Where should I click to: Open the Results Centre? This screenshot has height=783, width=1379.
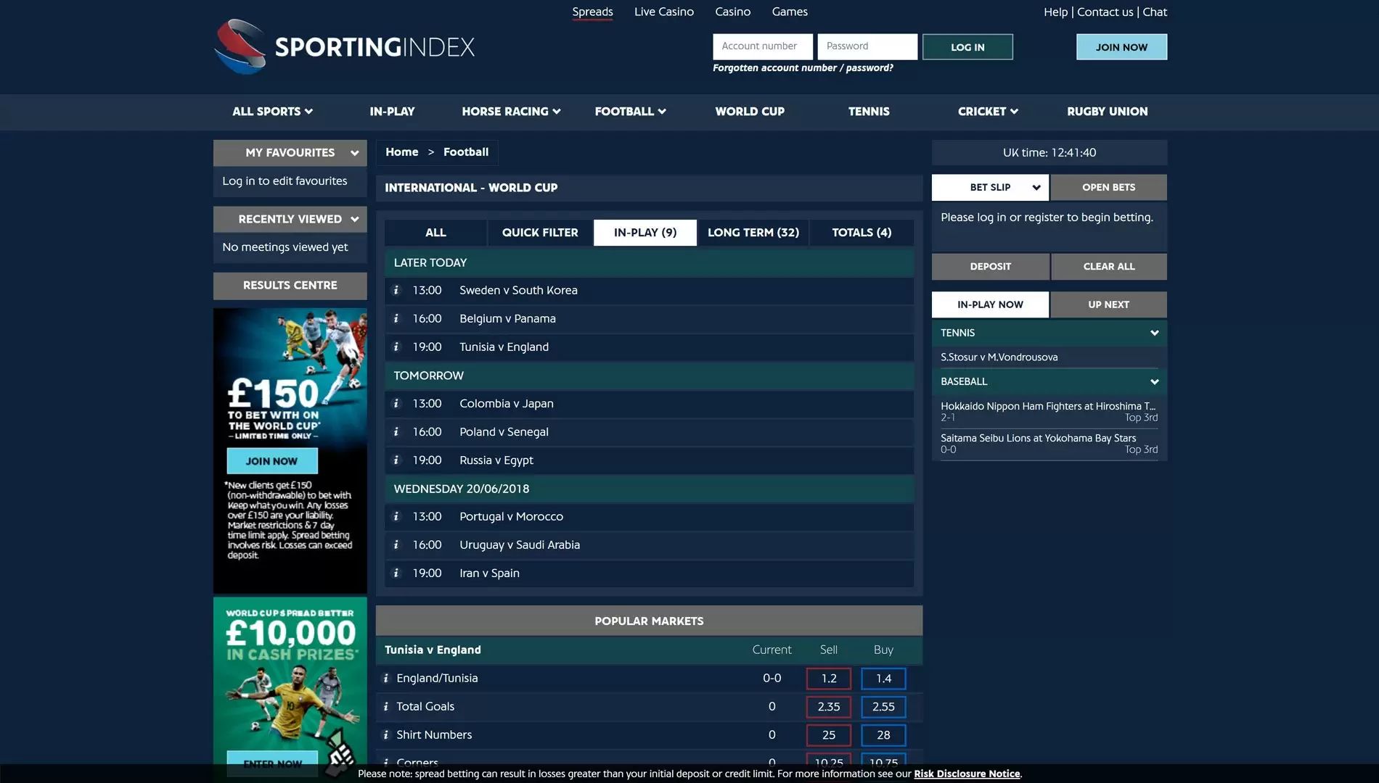290,286
